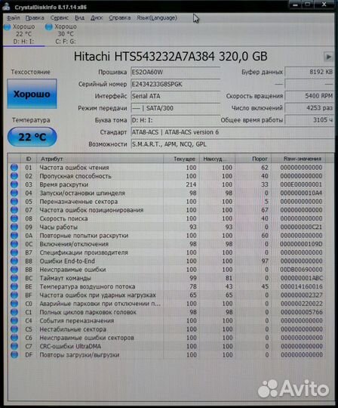Click the Прошивка field ES2OA60W
This screenshot has height=408, width=338.
(175, 72)
